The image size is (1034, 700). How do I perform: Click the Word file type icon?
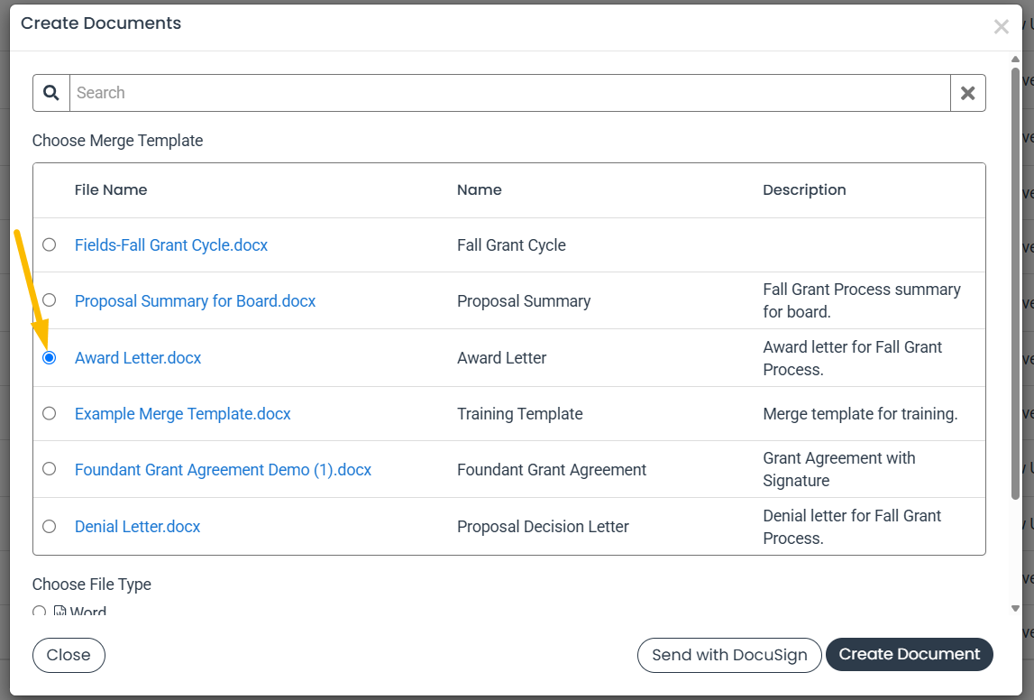pos(59,611)
